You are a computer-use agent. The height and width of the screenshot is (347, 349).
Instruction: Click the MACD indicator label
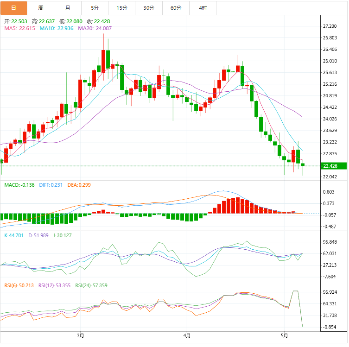(x=18, y=185)
